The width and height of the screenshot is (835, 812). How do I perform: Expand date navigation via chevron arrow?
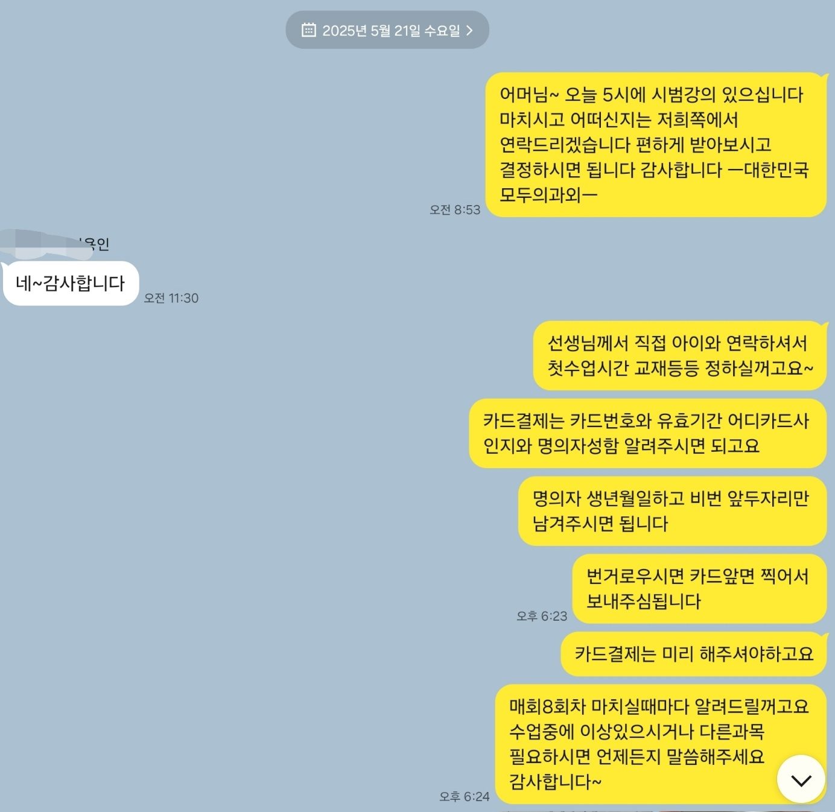tap(469, 30)
